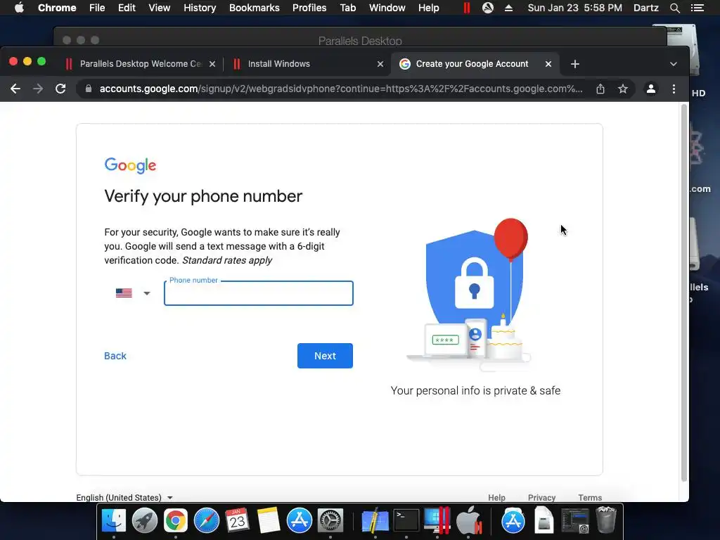Focus the Phone number input field

click(259, 293)
